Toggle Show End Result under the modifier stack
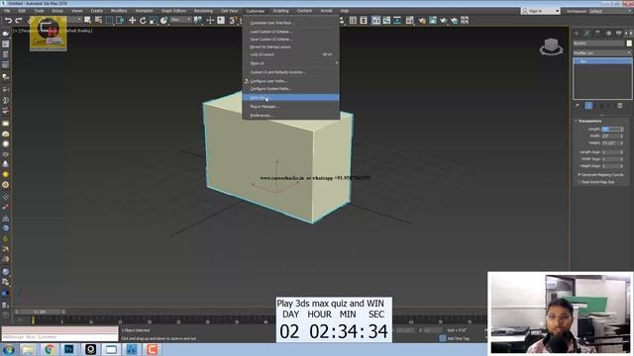The height and width of the screenshot is (356, 634). 588,106
